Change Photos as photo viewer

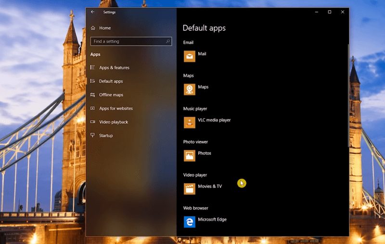205,153
